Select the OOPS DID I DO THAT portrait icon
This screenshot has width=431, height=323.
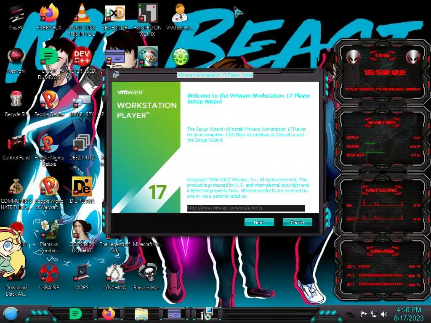point(82,236)
